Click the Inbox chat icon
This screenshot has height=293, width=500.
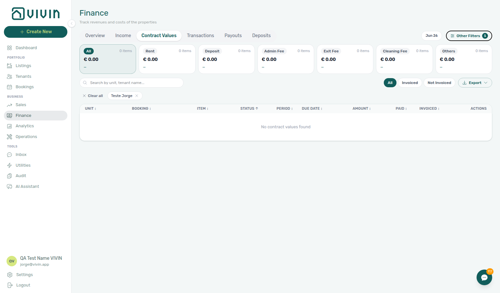click(x=9, y=155)
